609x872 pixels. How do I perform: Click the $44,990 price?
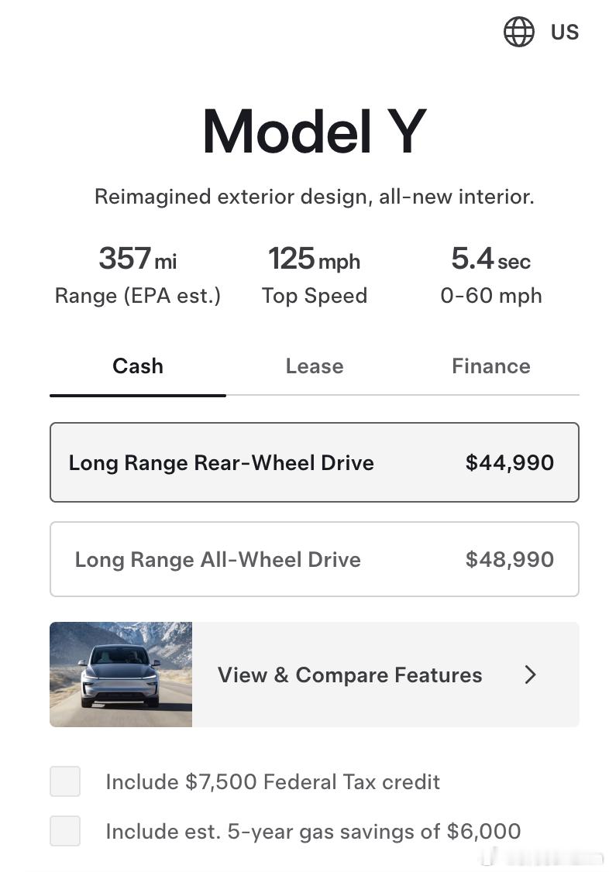pyautogui.click(x=510, y=462)
